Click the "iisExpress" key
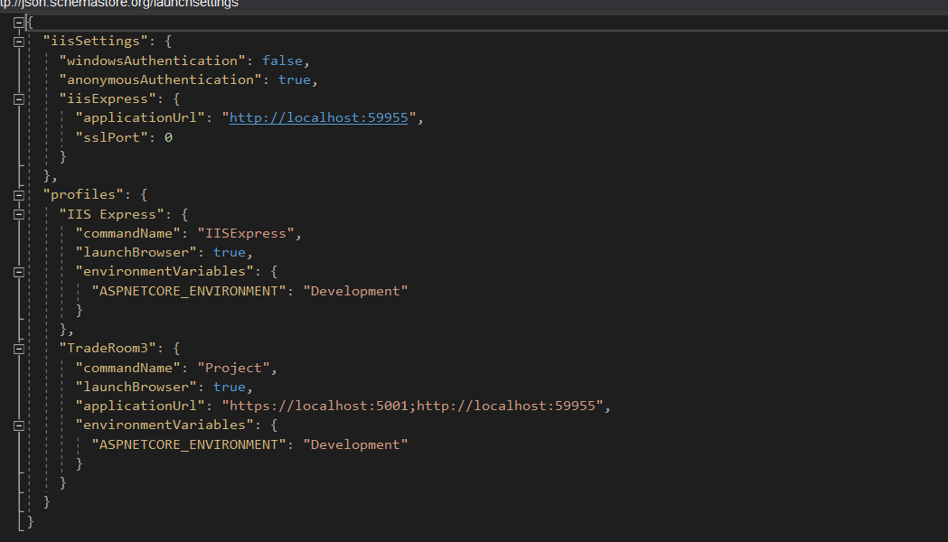The width and height of the screenshot is (948, 542). [x=107, y=98]
